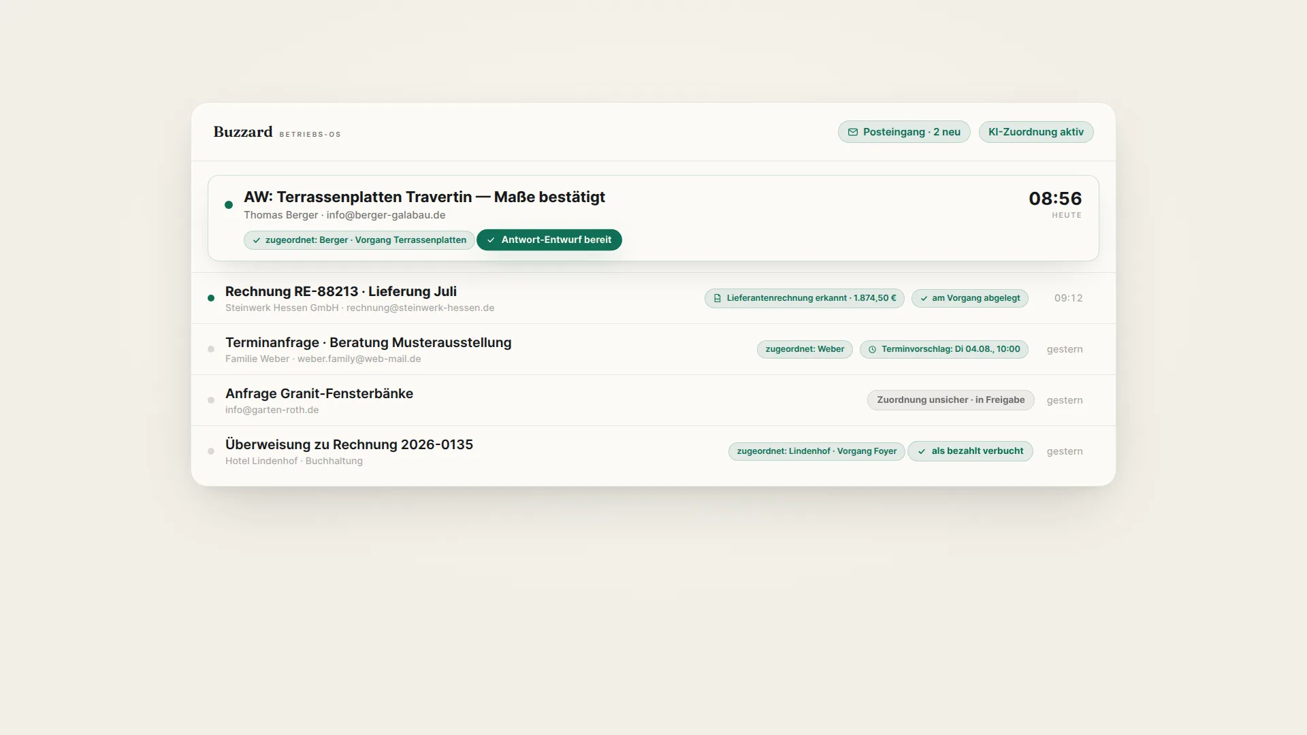
Task: Open the Terminanfrage · Beratung Musterausstellung mail
Action: [x=368, y=342]
